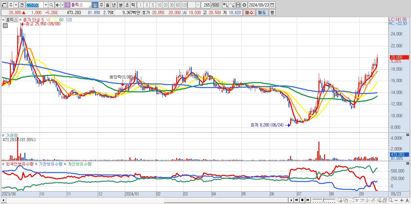Click the add indicator line icon
The height and width of the screenshot is (204, 411).
[232, 5]
